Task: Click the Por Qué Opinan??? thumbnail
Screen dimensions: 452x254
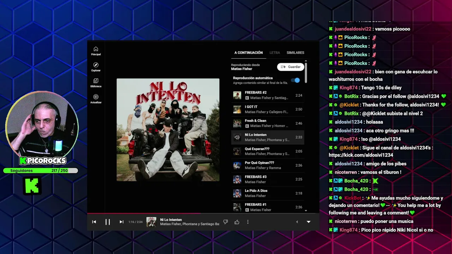Action: pyautogui.click(x=237, y=165)
